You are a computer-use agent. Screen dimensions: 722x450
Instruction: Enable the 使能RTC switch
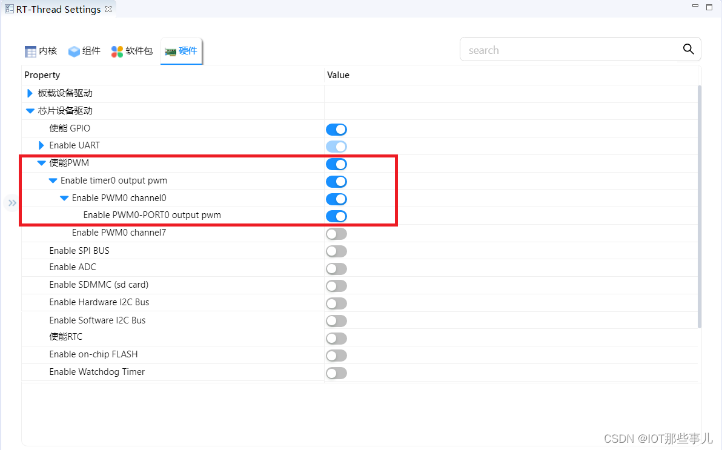tap(336, 338)
